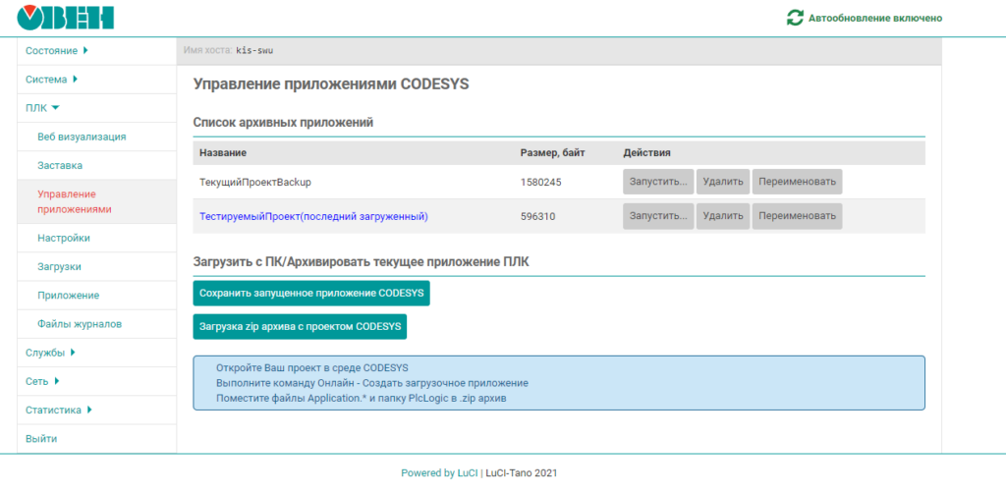Screen dimensions: 1006x494
Task: Expand the Сеть sidebar section
Action: 42,380
